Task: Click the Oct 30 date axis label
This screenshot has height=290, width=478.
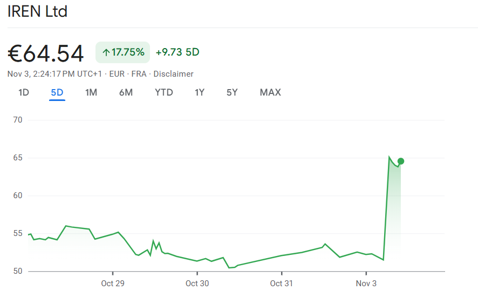Action: pos(197,283)
